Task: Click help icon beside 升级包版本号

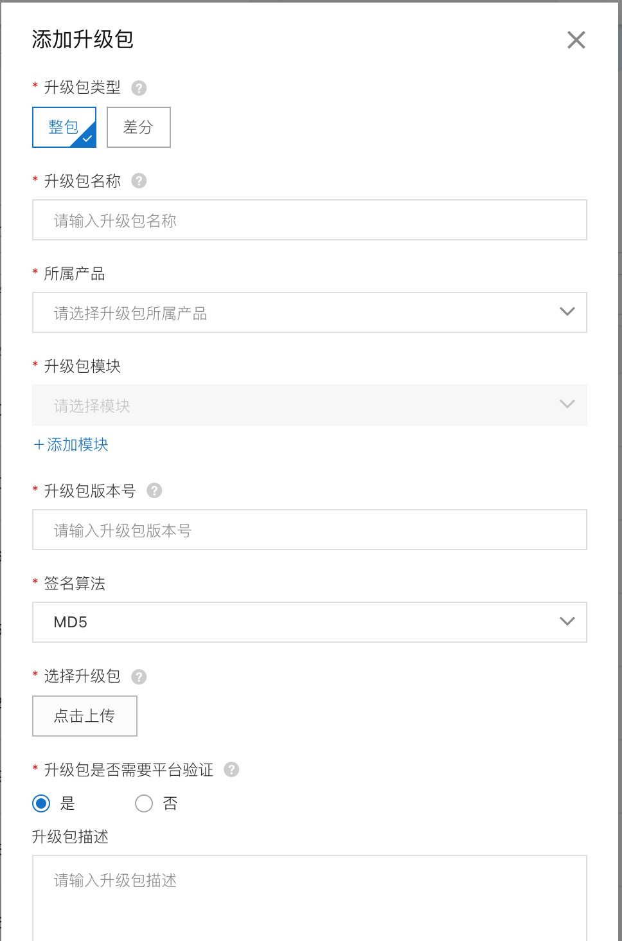Action: coord(154,491)
